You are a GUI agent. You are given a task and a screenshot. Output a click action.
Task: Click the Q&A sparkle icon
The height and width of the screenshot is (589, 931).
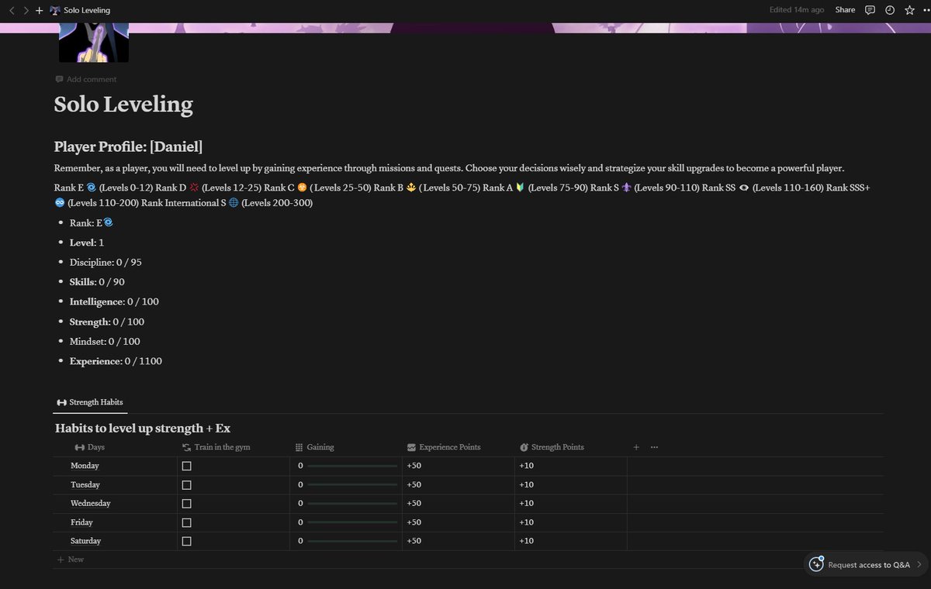tap(816, 564)
